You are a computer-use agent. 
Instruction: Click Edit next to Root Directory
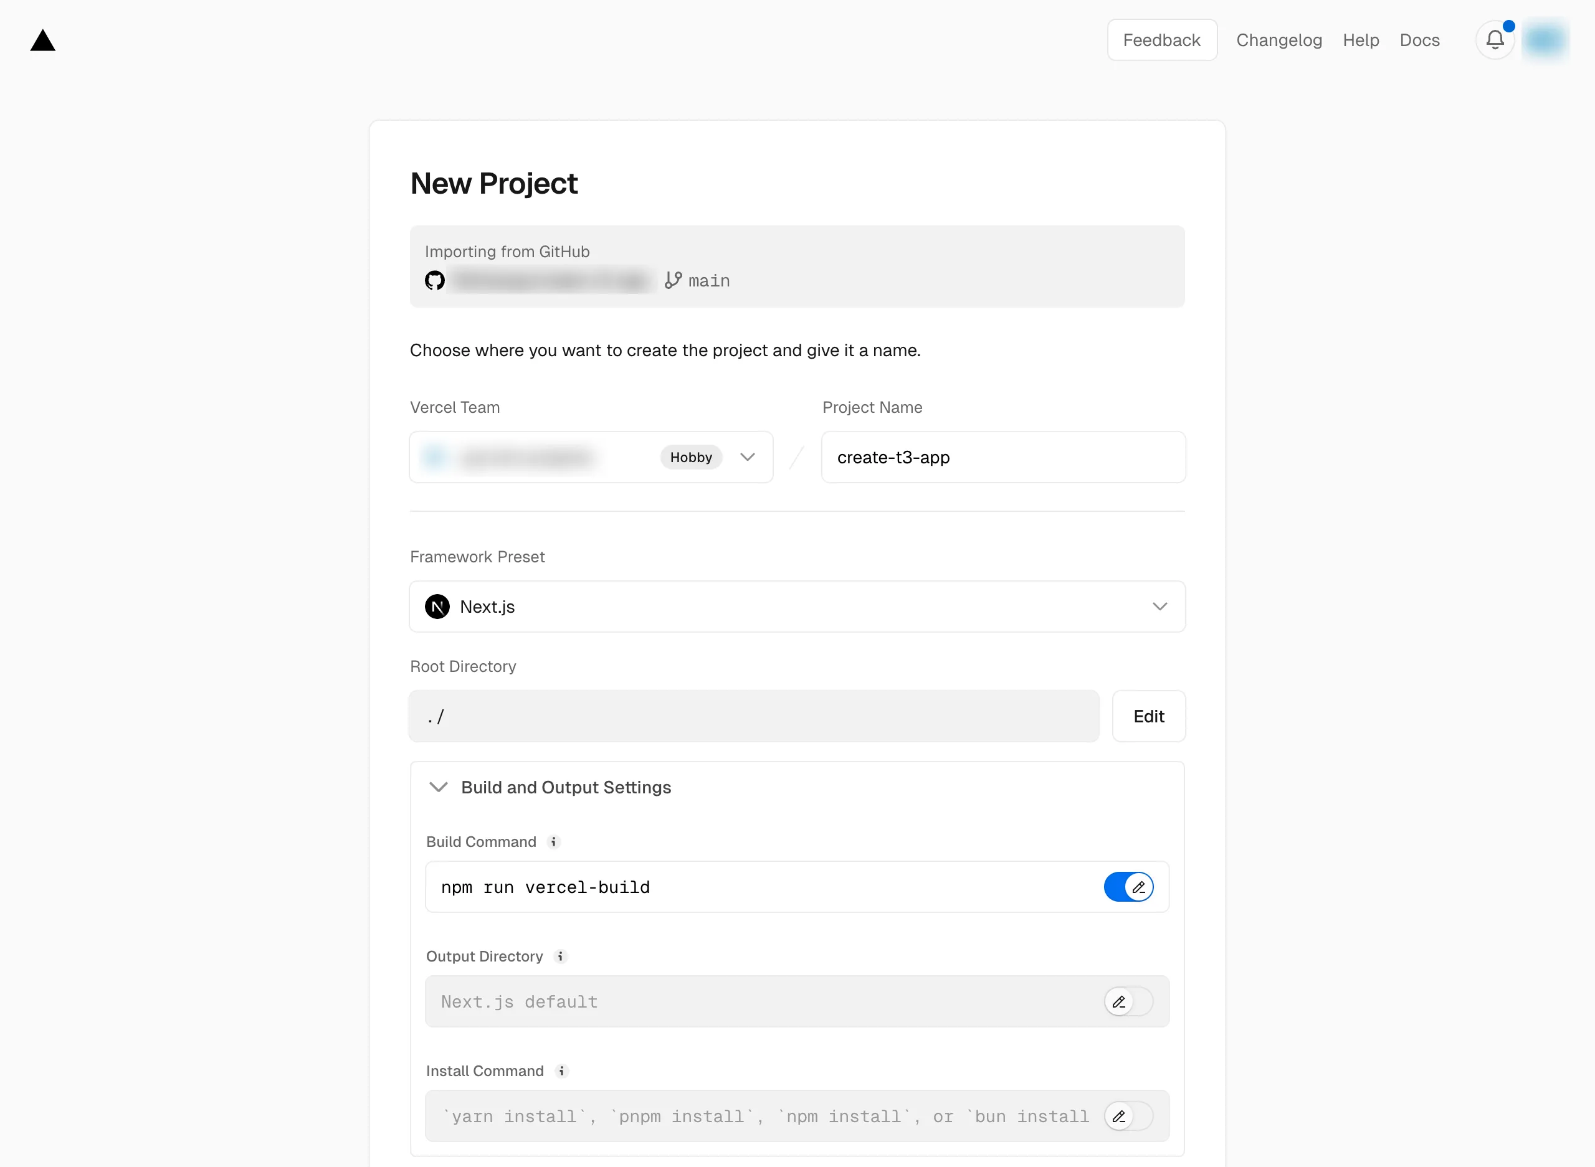(x=1149, y=716)
